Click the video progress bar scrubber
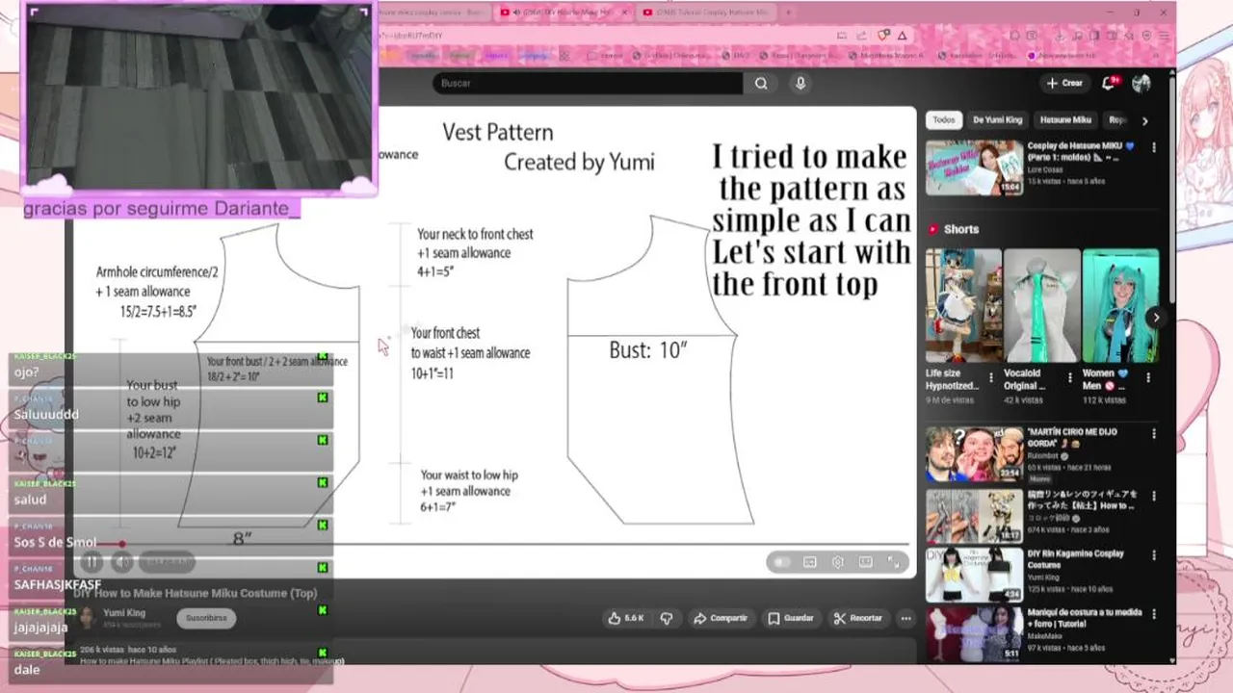The image size is (1233, 693). [122, 544]
